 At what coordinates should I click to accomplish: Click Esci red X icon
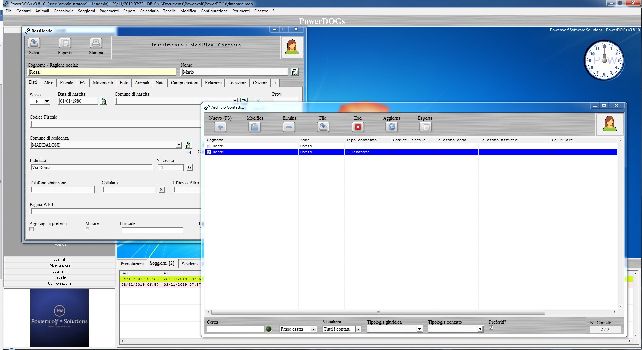(358, 127)
